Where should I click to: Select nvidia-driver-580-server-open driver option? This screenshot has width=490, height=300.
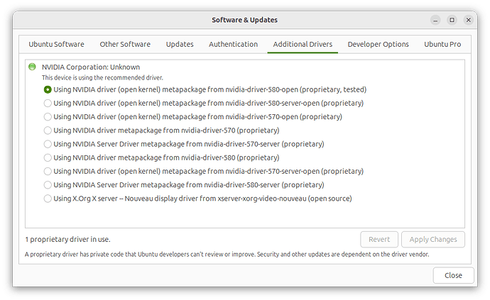(48, 104)
